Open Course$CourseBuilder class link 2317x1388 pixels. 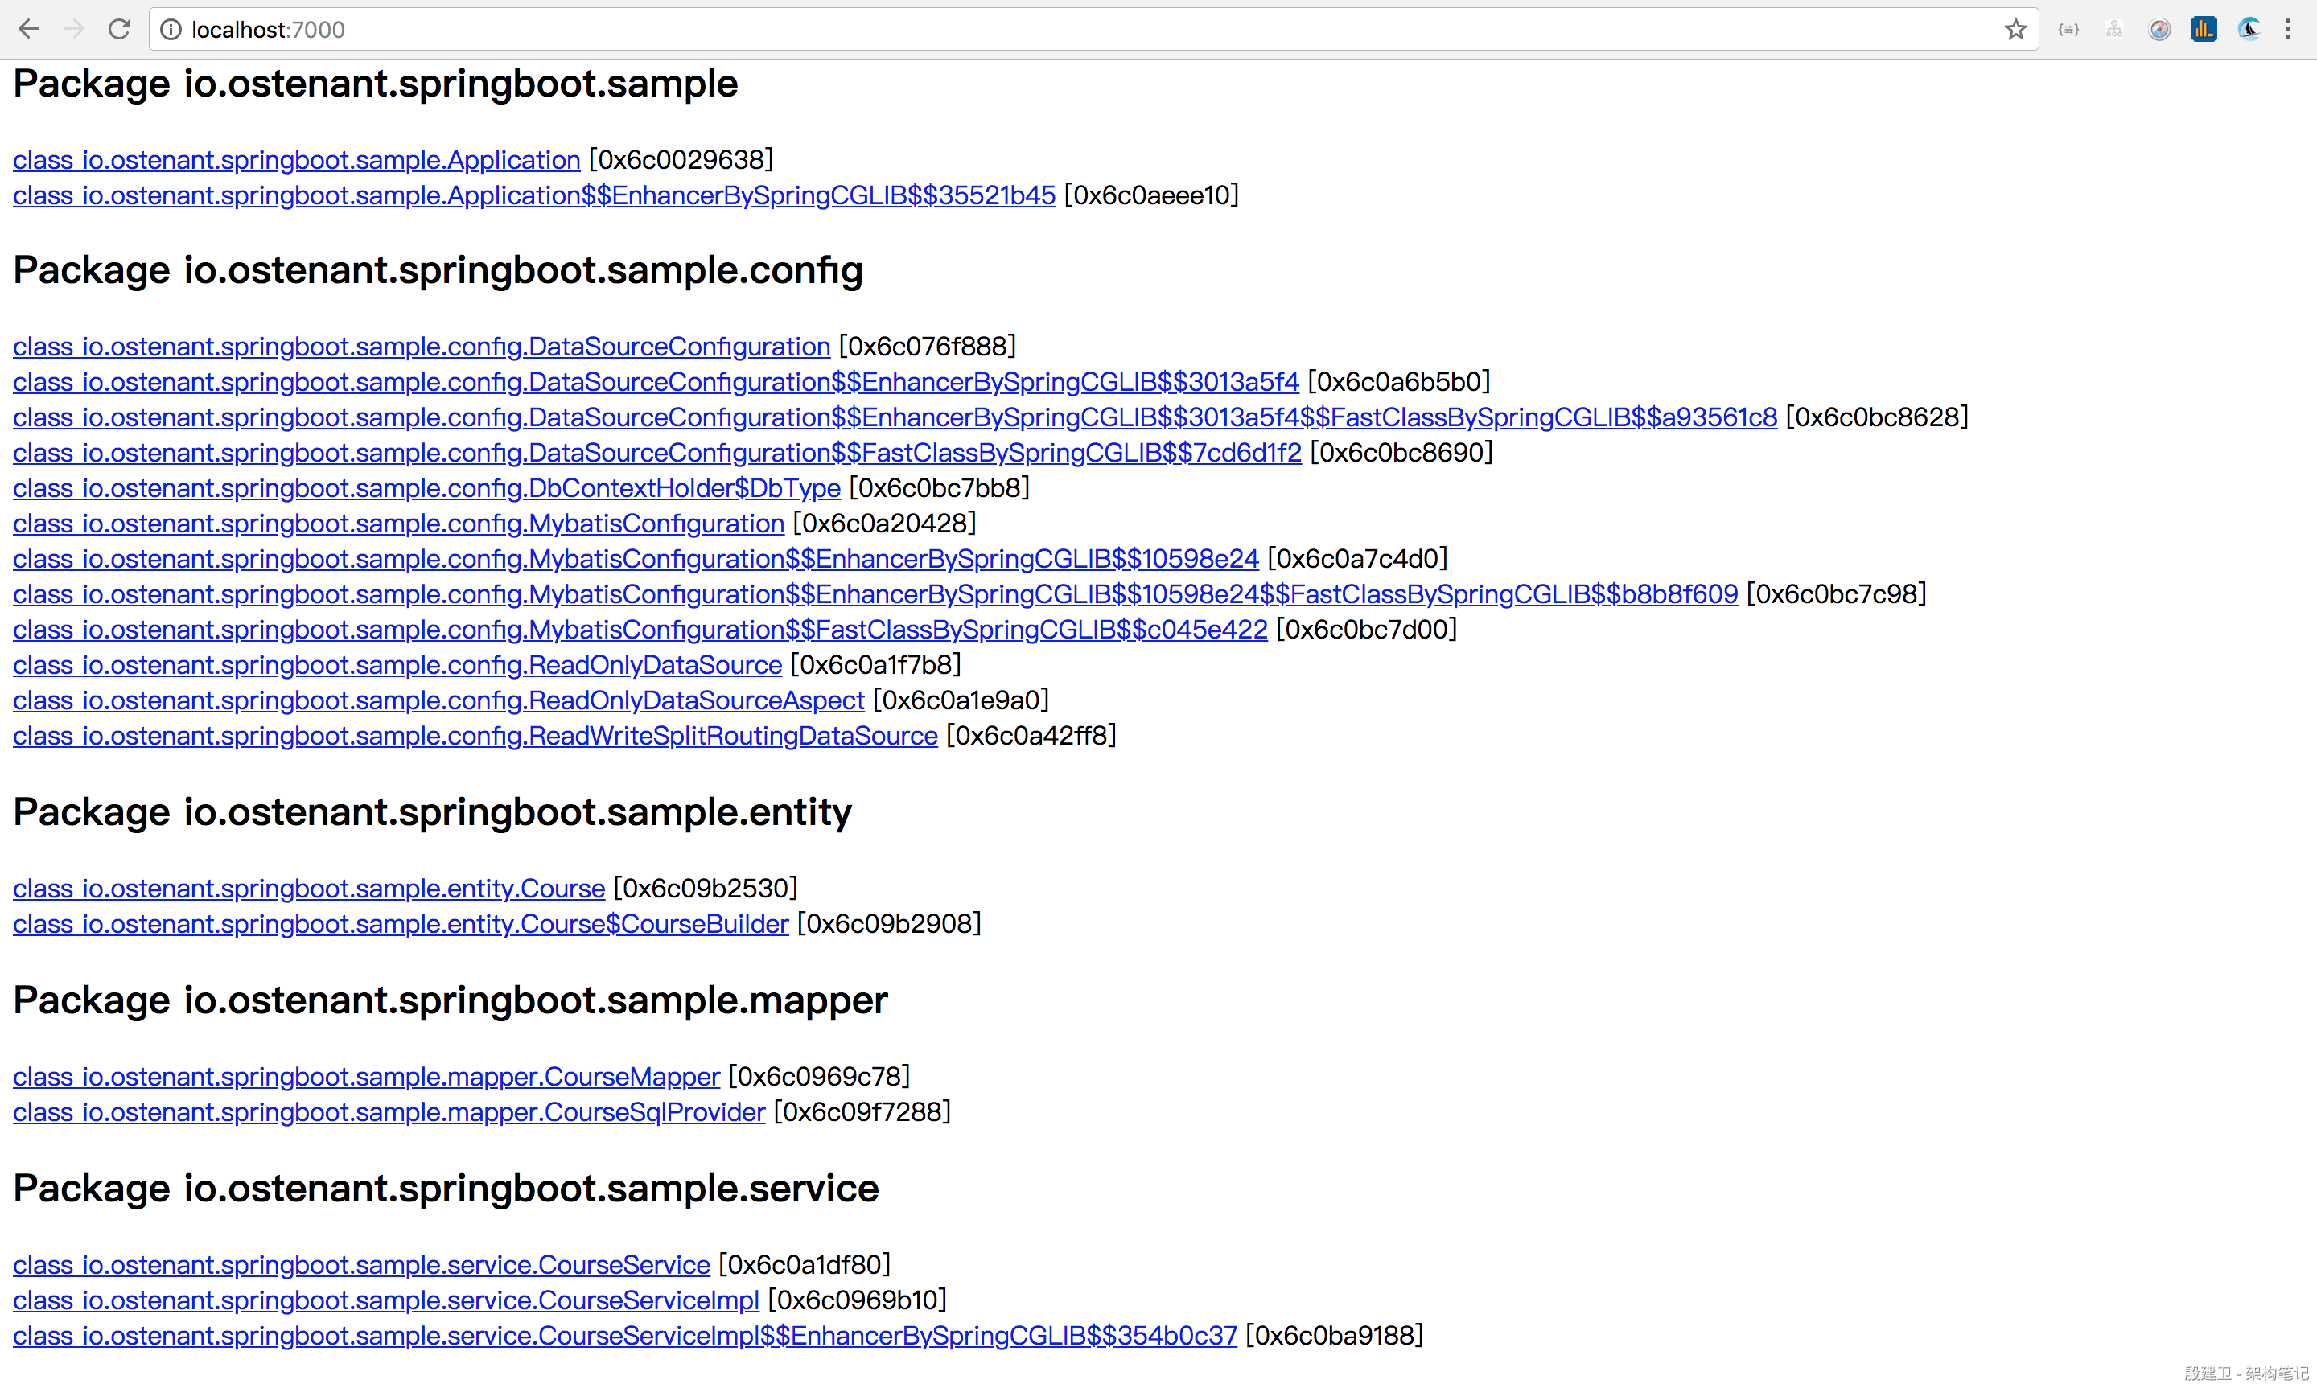click(401, 924)
